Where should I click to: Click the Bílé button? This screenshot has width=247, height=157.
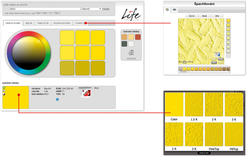click(x=217, y=16)
